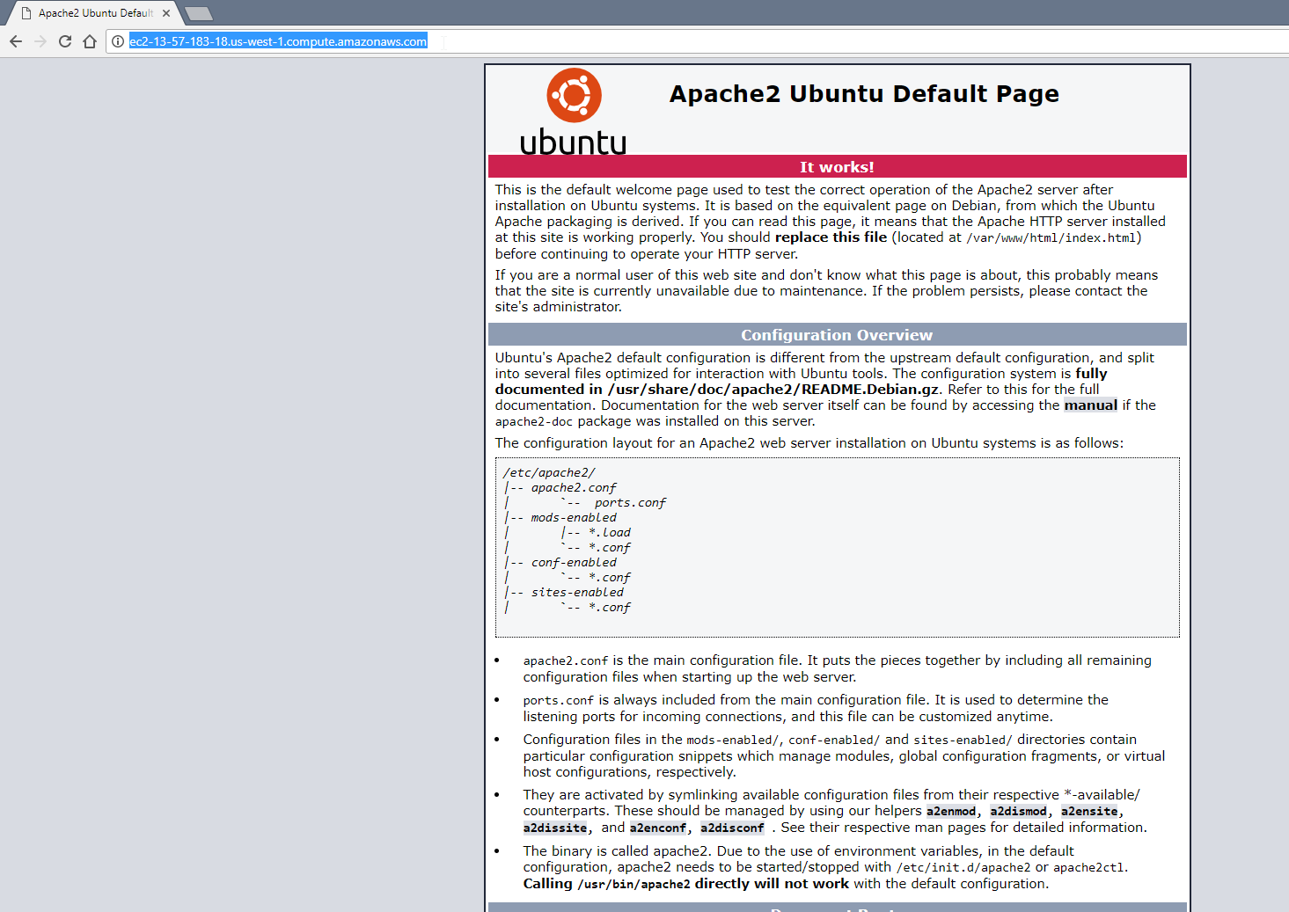
Task: Click the Apache2 Ubuntu Default Page heading
Action: pyautogui.click(x=864, y=94)
